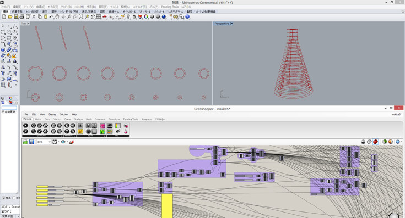Open the Perspective viewport dropdown arrow
405x218 pixels.
pos(231,24)
